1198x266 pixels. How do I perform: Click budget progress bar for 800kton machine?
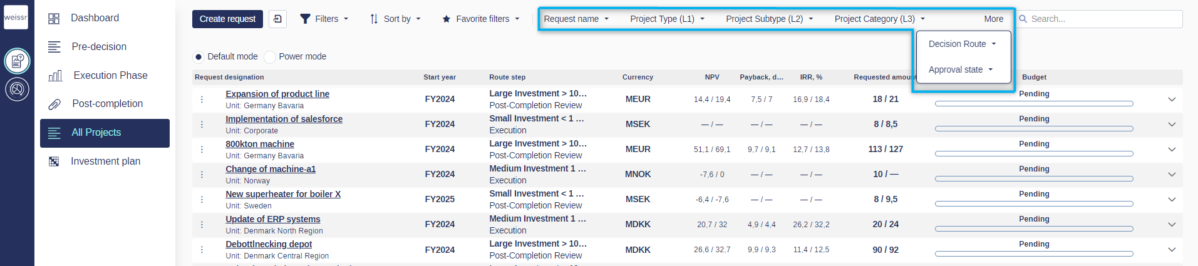click(1034, 153)
